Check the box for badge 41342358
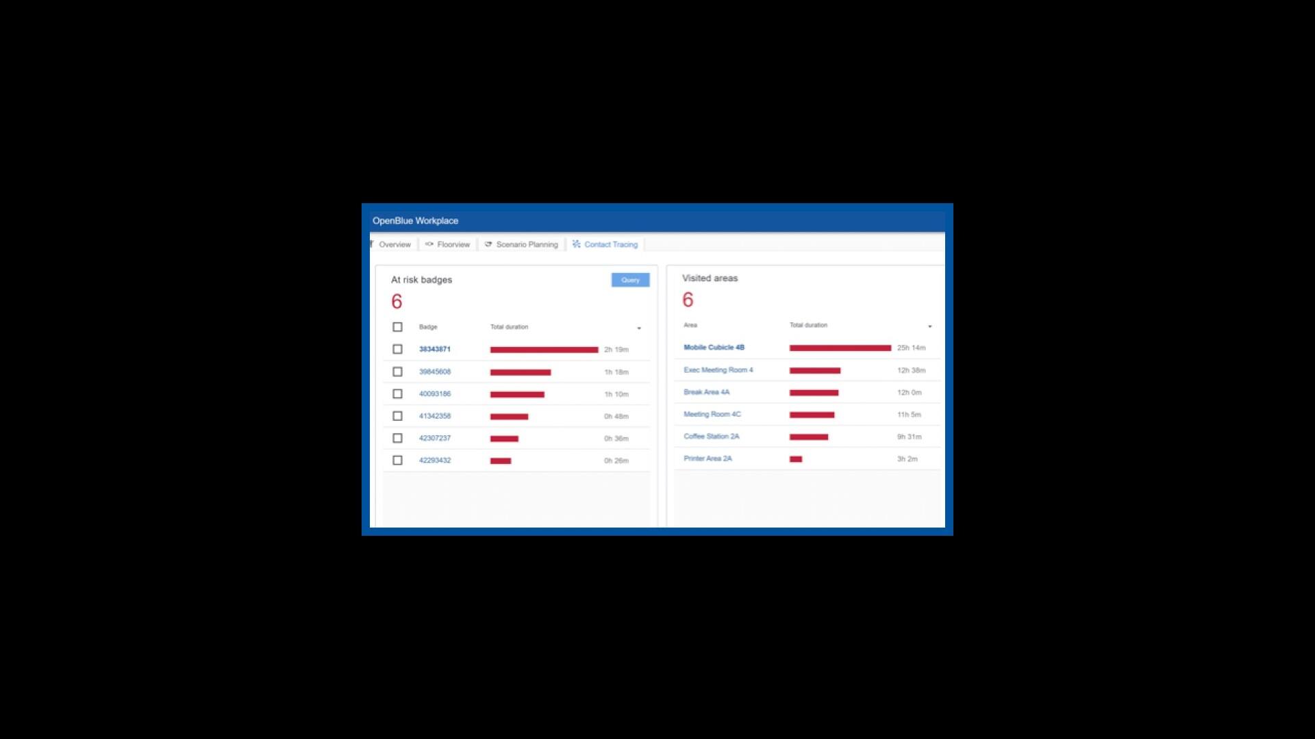Screen dimensions: 1315x739 (x=397, y=416)
